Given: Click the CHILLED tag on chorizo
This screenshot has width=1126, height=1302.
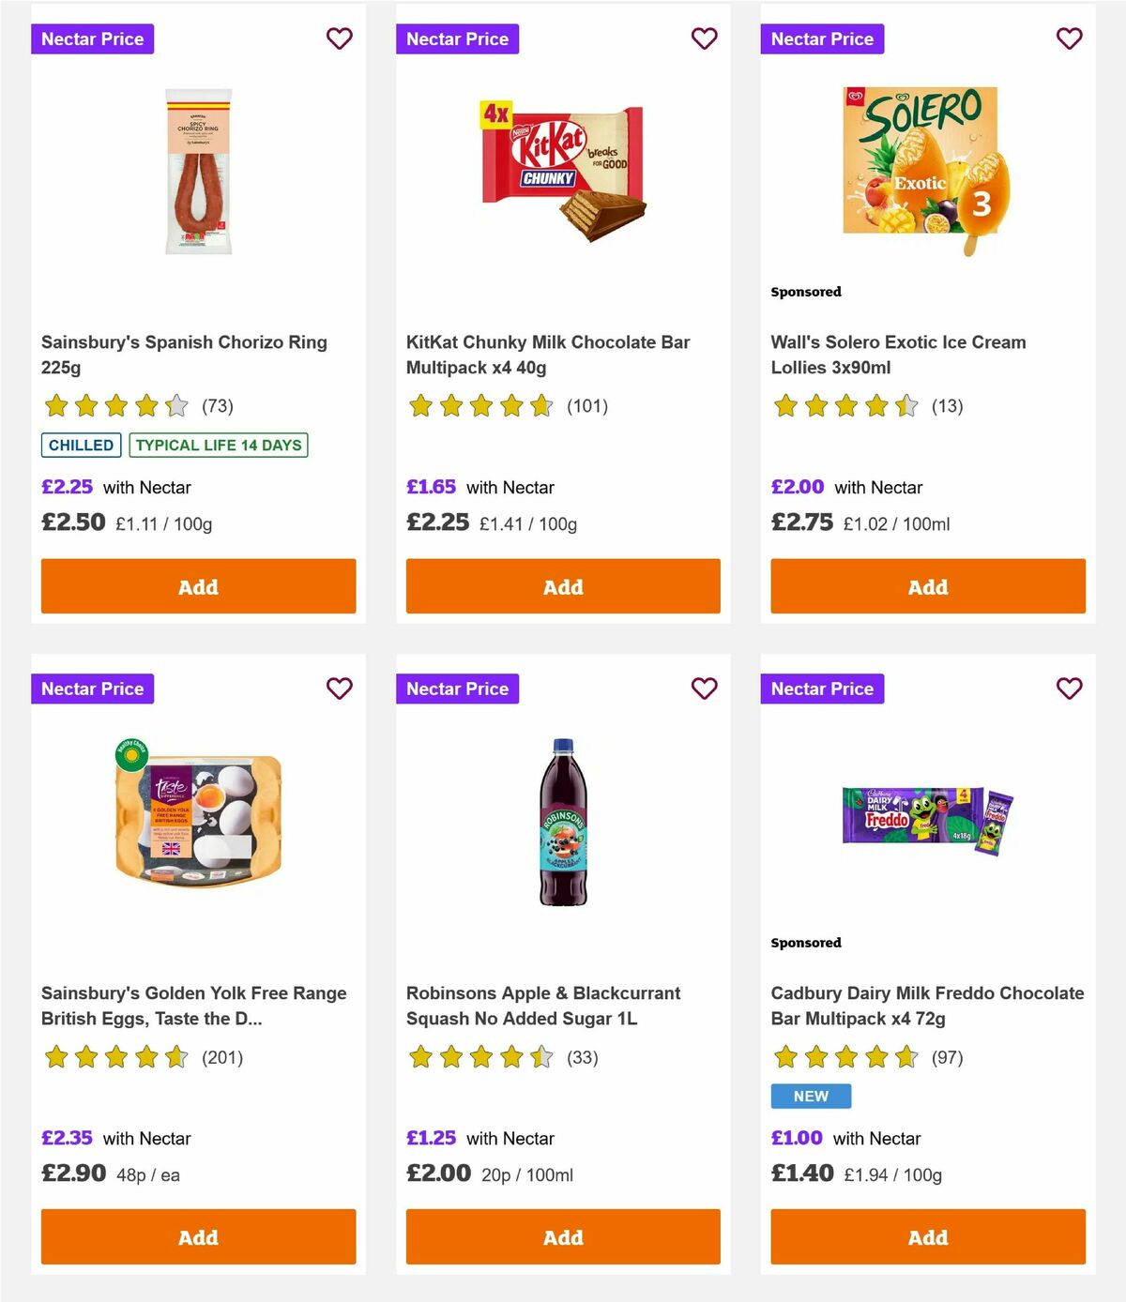Looking at the screenshot, I should click(80, 445).
